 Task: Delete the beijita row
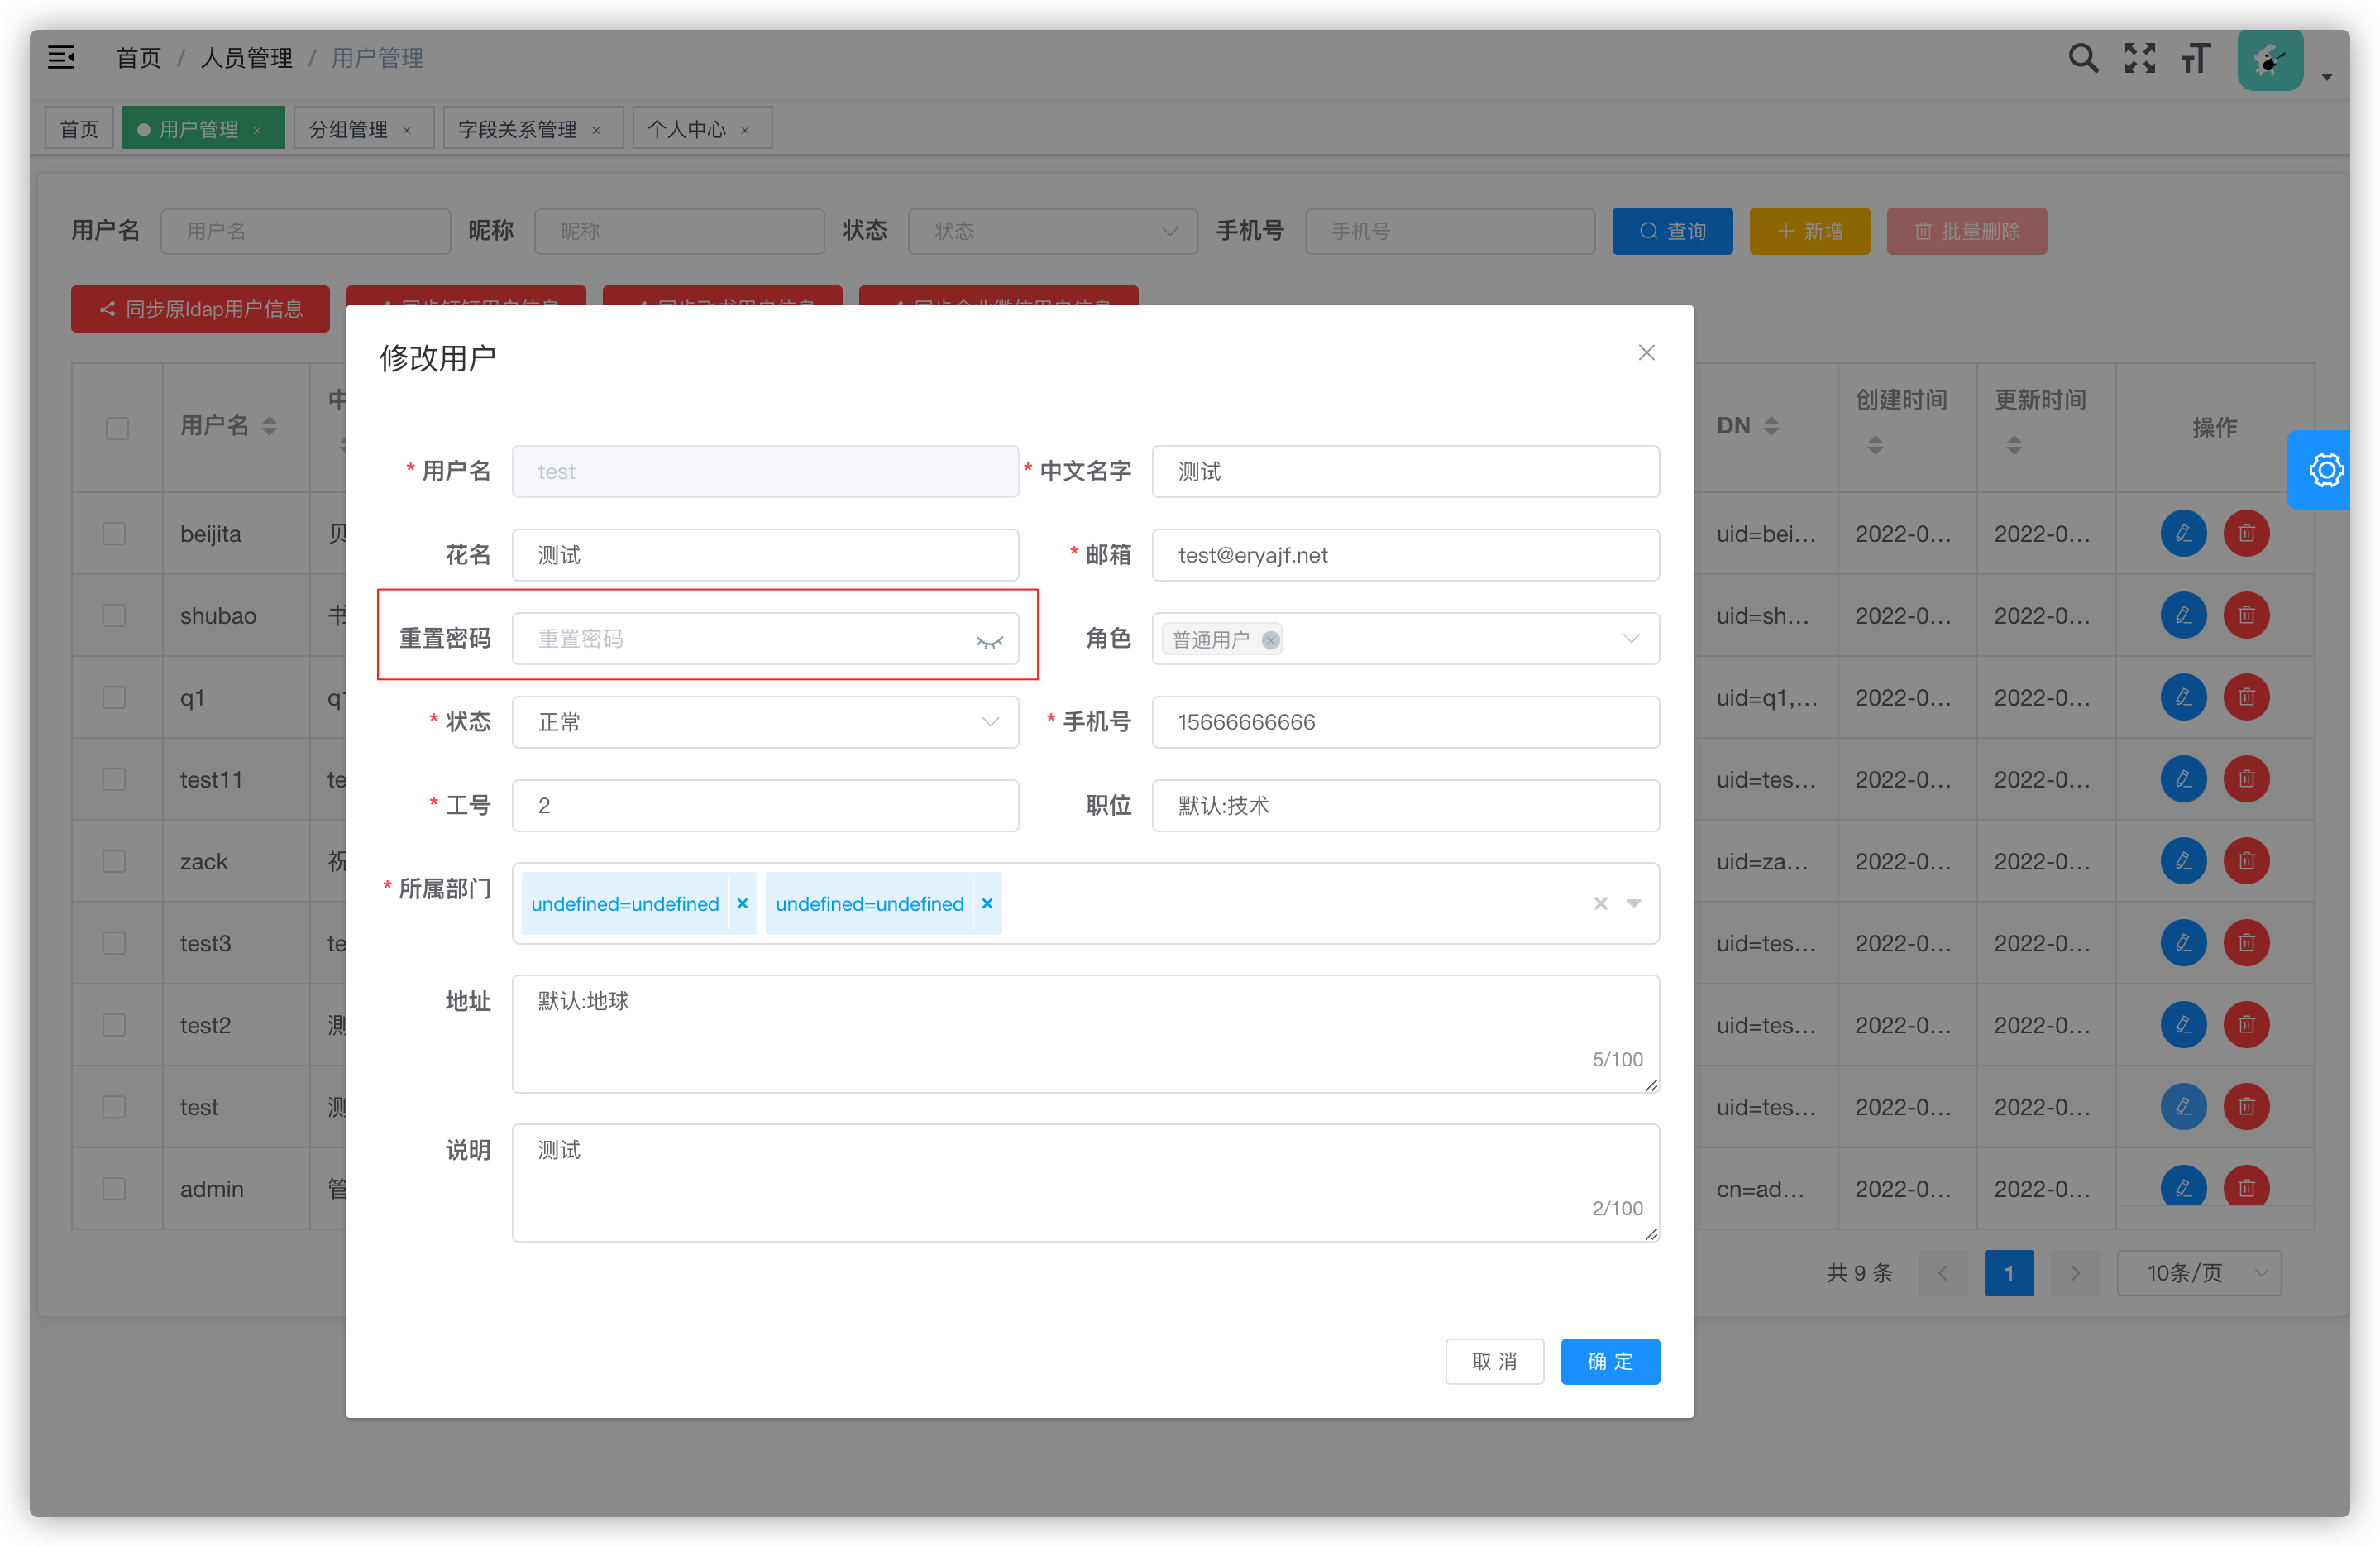2246,532
